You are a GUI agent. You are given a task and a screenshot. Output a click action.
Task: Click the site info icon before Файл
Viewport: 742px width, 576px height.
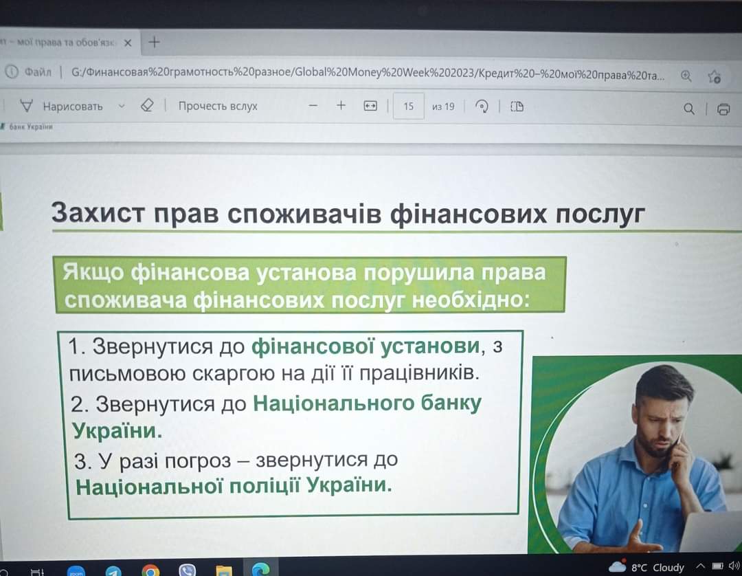12,71
